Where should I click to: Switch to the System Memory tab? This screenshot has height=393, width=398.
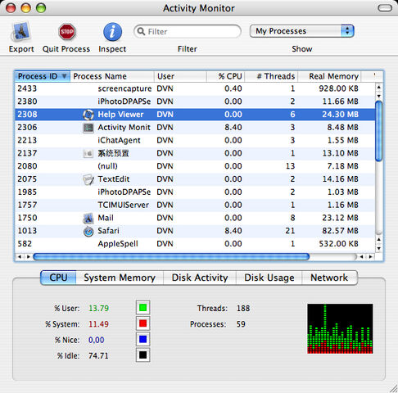[x=120, y=278]
